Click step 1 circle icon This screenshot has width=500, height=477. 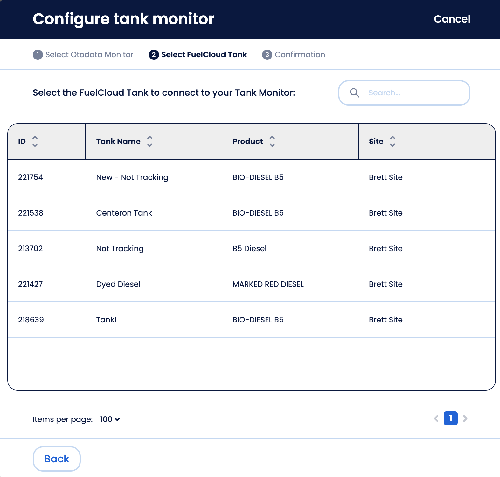[38, 55]
